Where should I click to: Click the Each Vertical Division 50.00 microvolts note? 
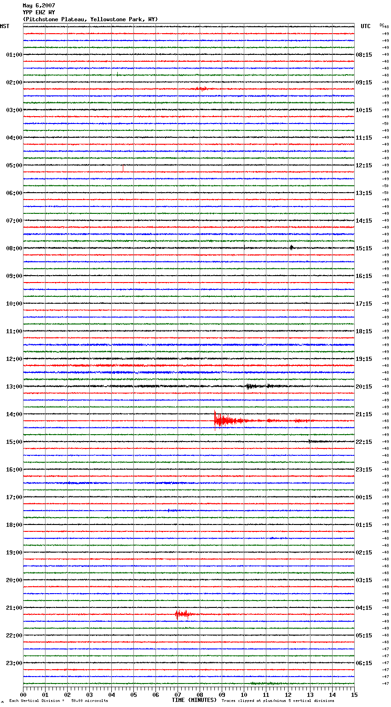58,701
